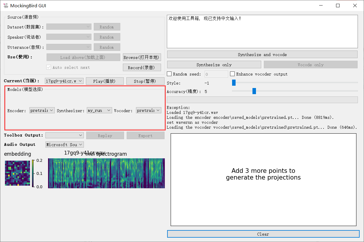This screenshot has height=242, width=364.
Task: Click the embedding visualization thumbnail
Action: click(17, 173)
